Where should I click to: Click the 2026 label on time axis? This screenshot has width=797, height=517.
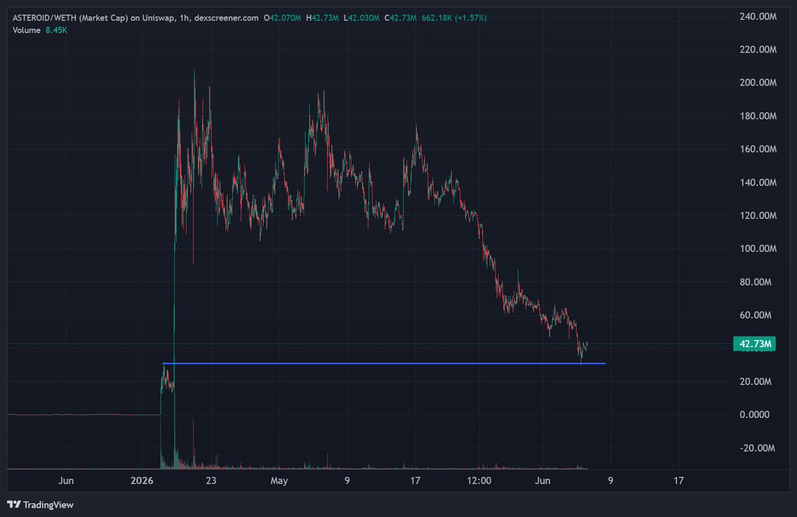pyautogui.click(x=143, y=480)
